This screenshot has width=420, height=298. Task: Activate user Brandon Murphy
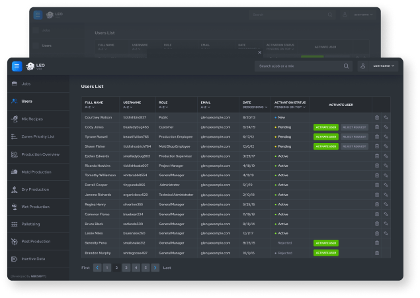326,253
